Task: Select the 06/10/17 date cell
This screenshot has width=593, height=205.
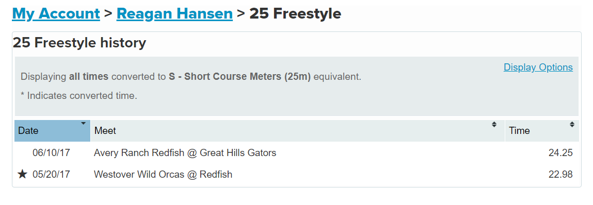Action: click(x=51, y=153)
